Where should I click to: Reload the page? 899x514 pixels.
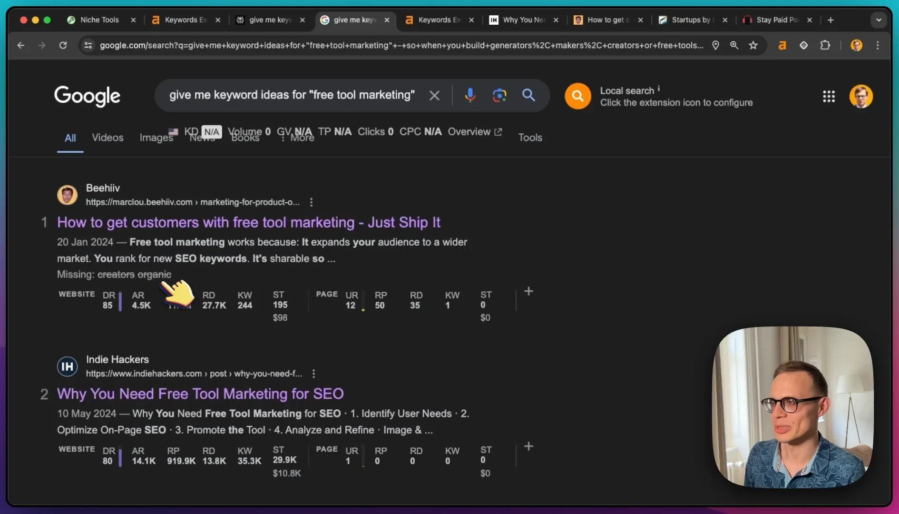[63, 45]
